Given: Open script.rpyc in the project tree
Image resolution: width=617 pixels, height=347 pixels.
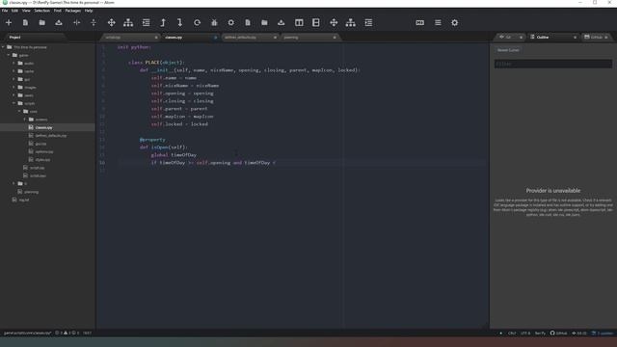Looking at the screenshot, I should [38, 175].
